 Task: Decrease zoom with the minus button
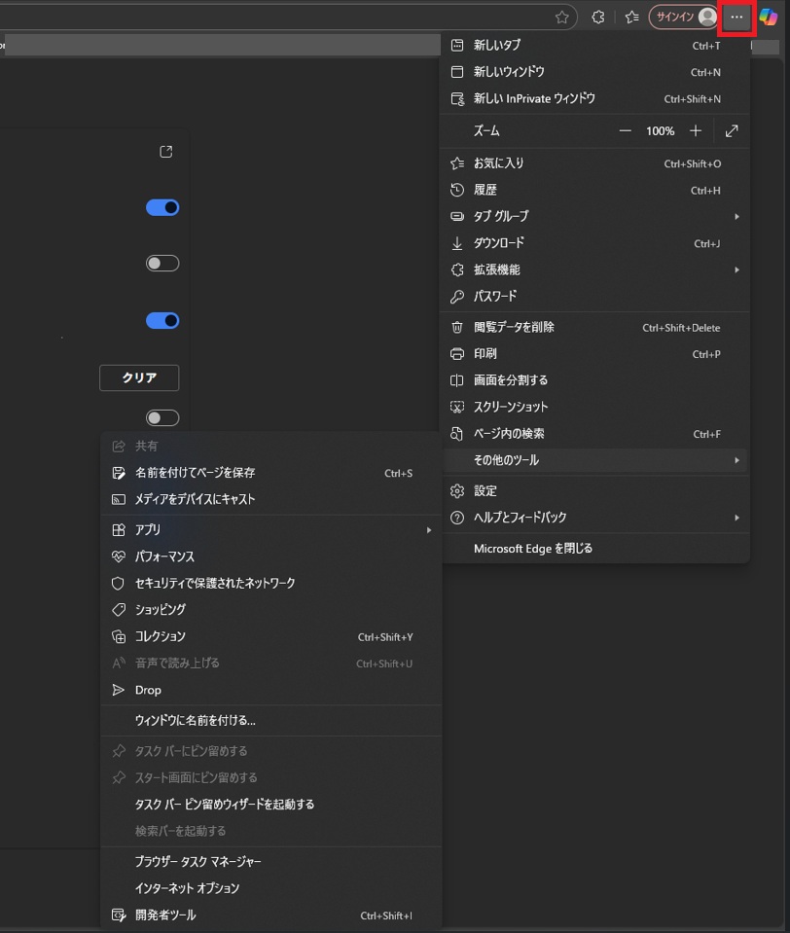coord(625,130)
